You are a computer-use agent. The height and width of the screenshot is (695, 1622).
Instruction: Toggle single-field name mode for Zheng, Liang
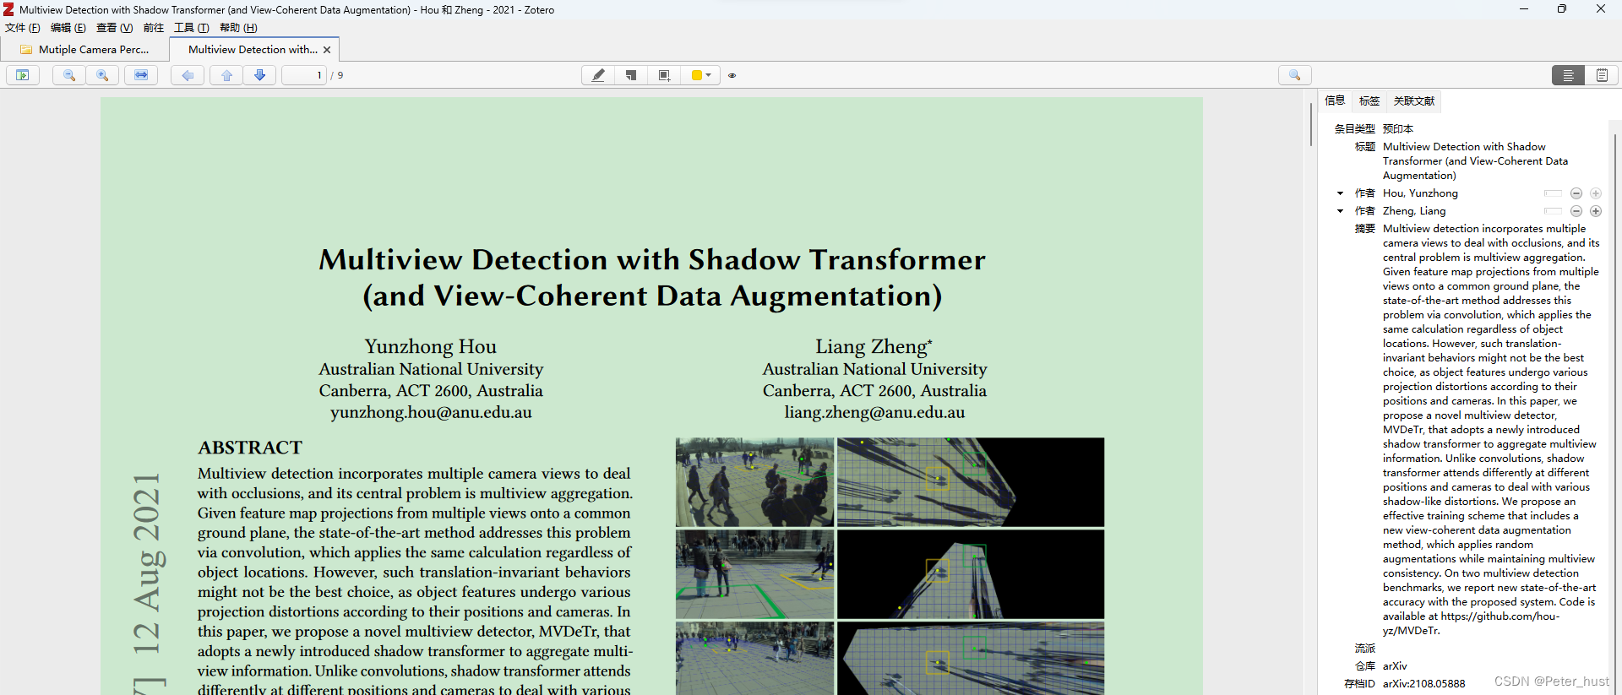1553,211
